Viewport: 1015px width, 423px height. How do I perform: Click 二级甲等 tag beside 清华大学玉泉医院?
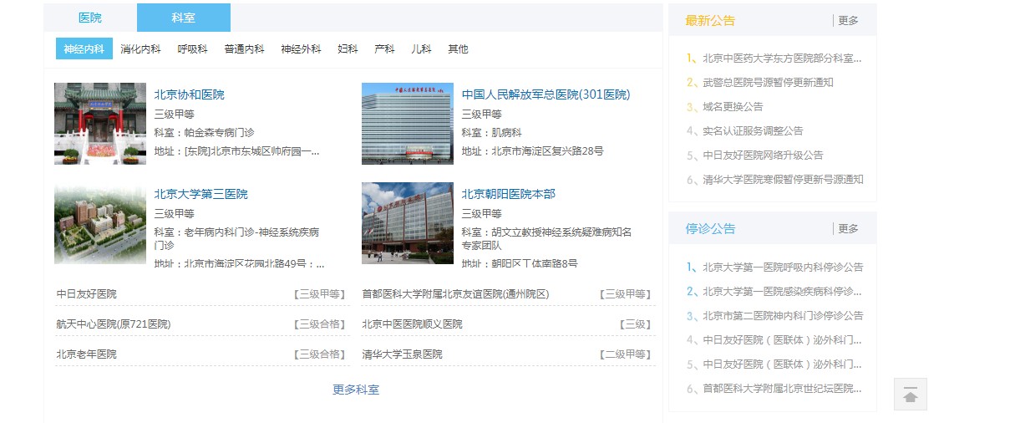click(626, 354)
